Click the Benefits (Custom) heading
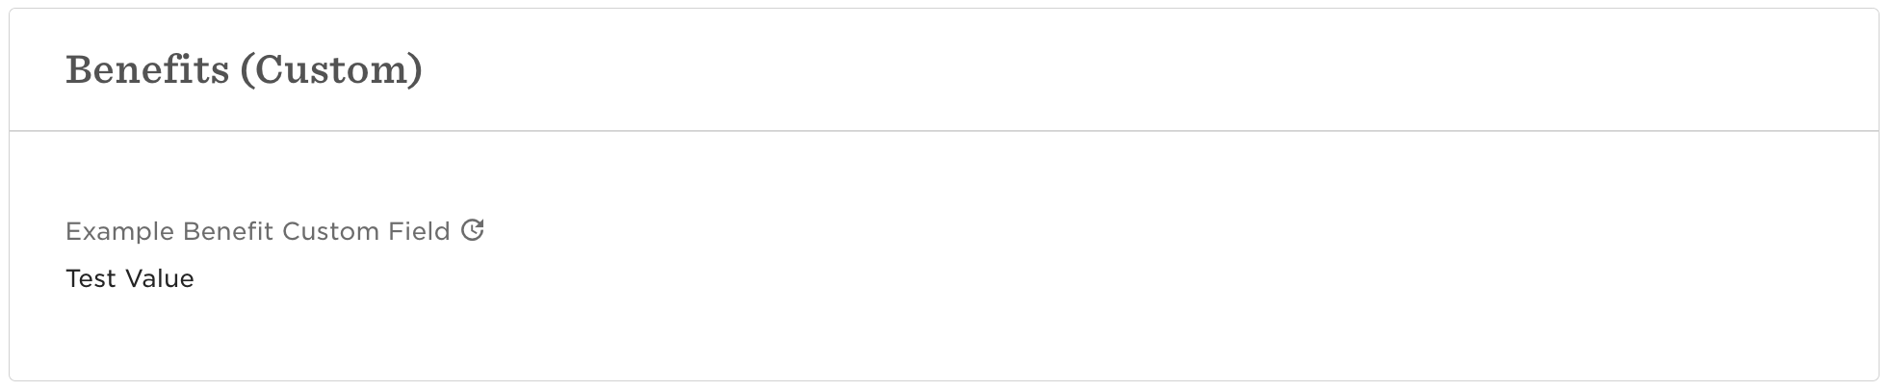 tap(244, 69)
